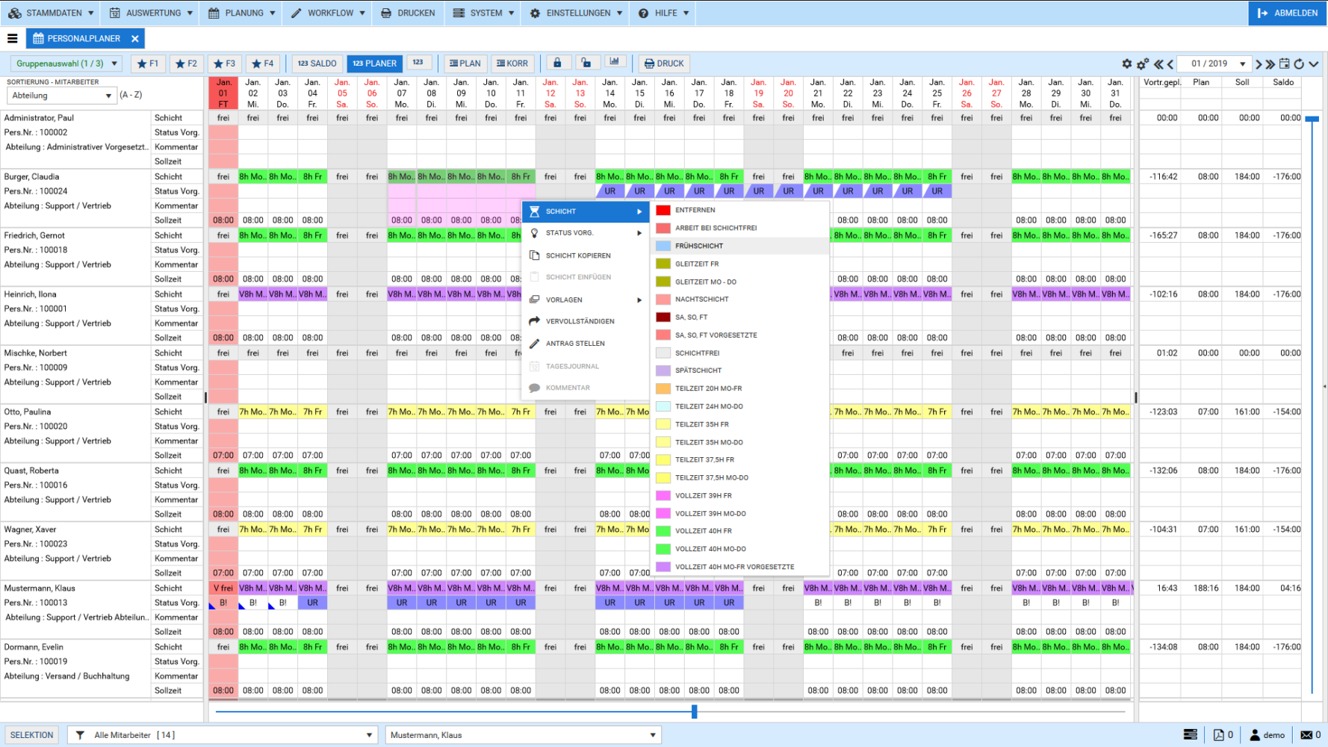Screen dimensions: 1328x747
Task: Click the closed padlock lock icon
Action: (557, 63)
